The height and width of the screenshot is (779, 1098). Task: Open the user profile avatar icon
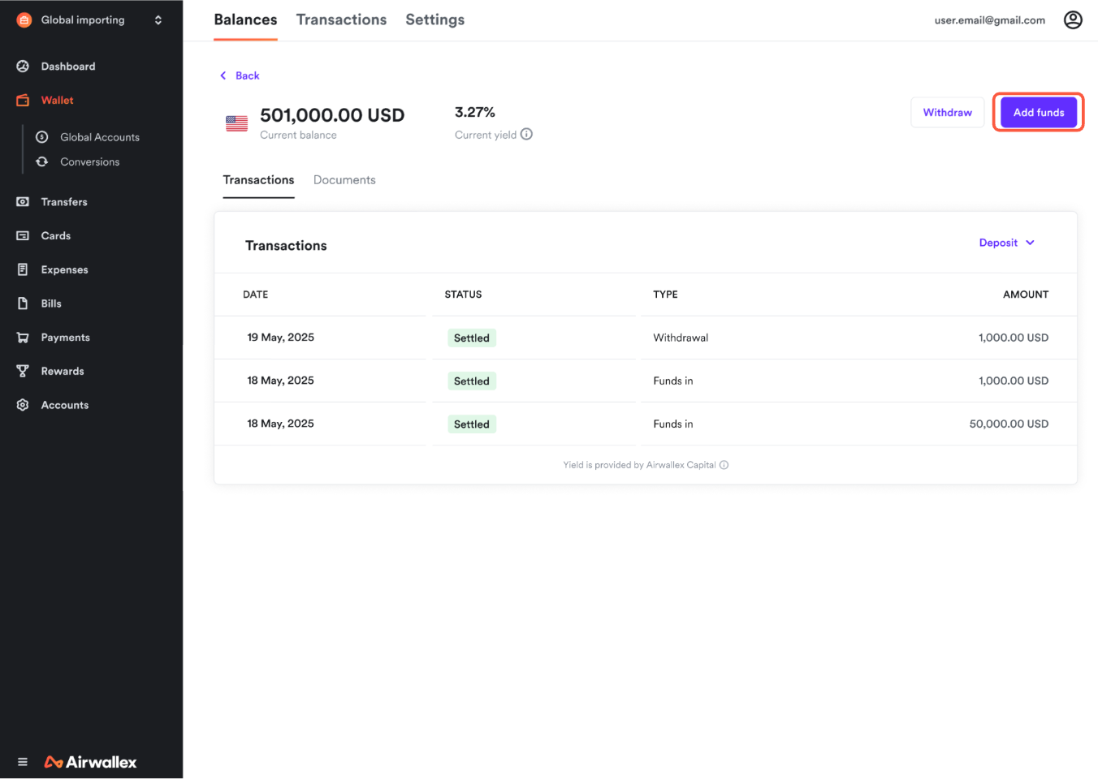click(x=1073, y=20)
